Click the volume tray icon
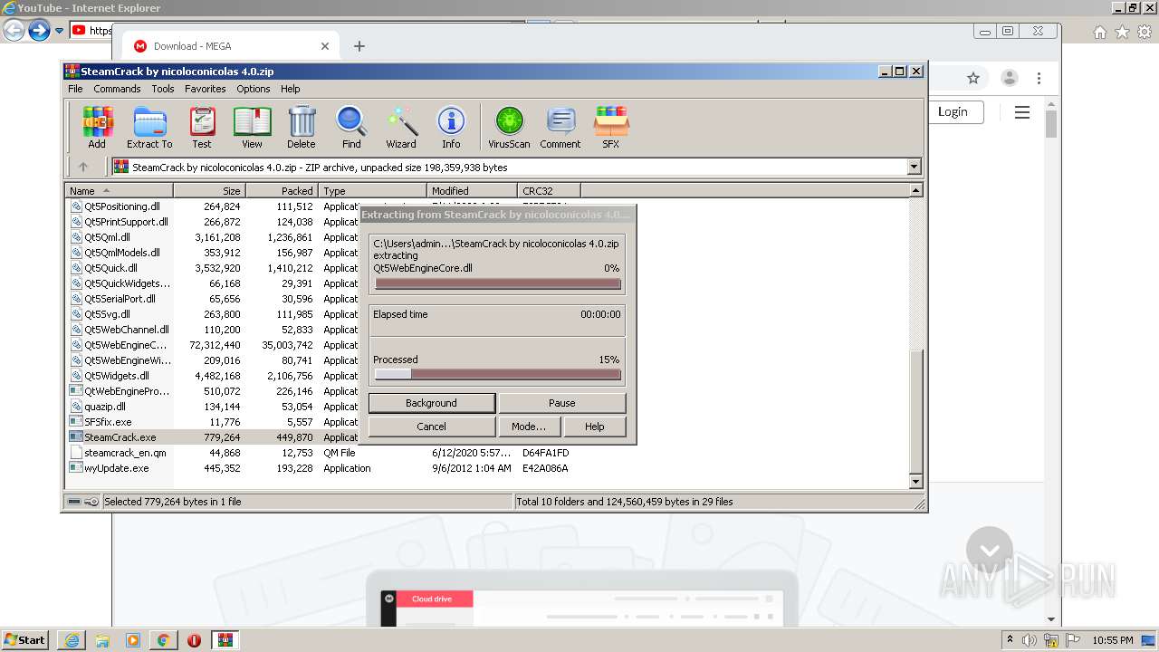The width and height of the screenshot is (1159, 652). [1030, 640]
